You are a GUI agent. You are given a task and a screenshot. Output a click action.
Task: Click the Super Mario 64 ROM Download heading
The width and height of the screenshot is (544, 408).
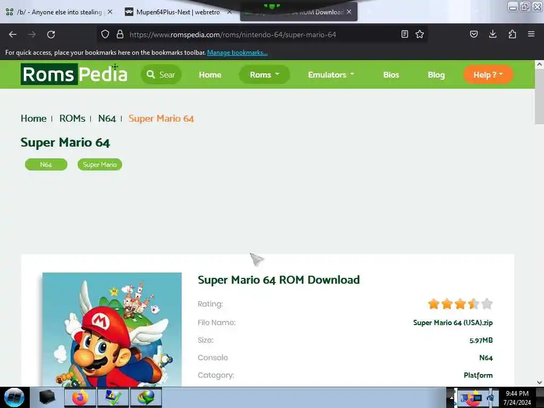click(278, 279)
